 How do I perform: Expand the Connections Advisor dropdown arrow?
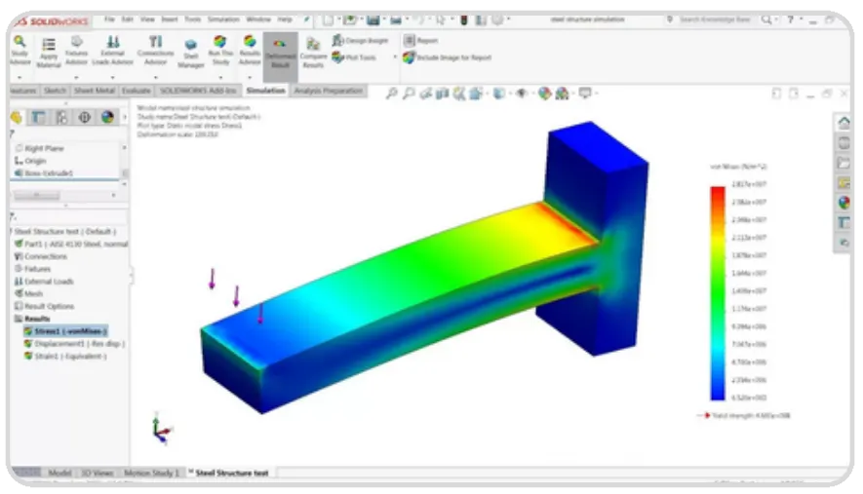(155, 78)
